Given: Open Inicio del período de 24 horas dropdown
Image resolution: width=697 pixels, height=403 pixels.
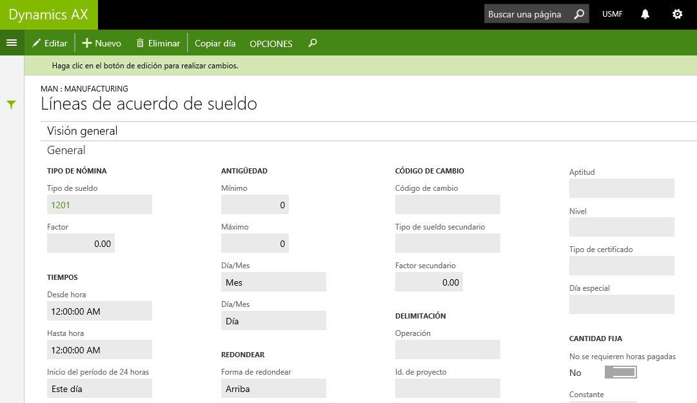Looking at the screenshot, I should [x=99, y=388].
